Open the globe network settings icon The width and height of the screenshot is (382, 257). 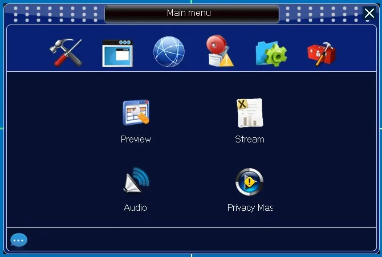click(x=169, y=52)
